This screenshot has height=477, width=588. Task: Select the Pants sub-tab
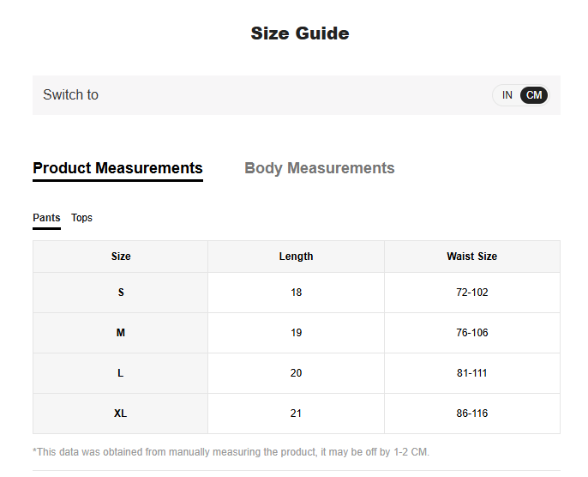tap(46, 218)
